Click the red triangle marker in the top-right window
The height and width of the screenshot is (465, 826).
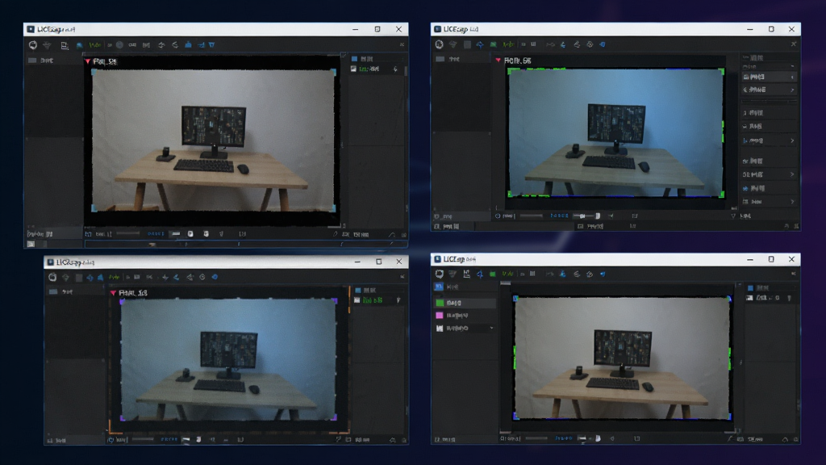(498, 61)
